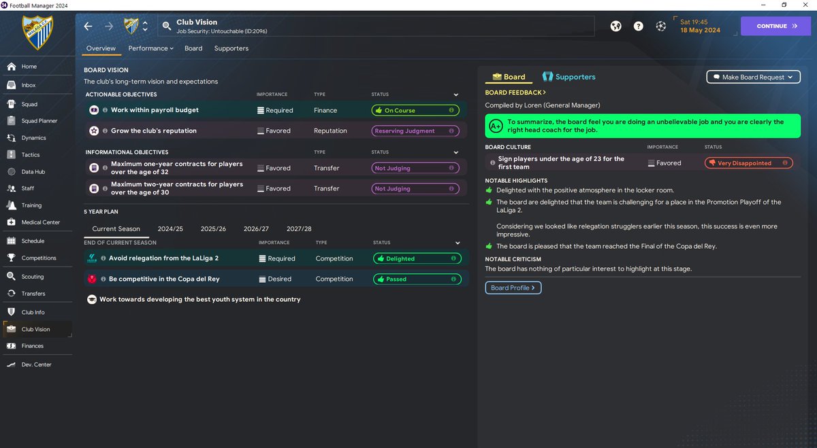
Task: Collapse the End of Current Season chevron
Action: click(x=458, y=243)
